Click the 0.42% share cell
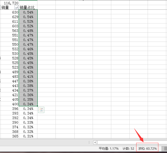This screenshot has height=153, width=167. (28, 72)
